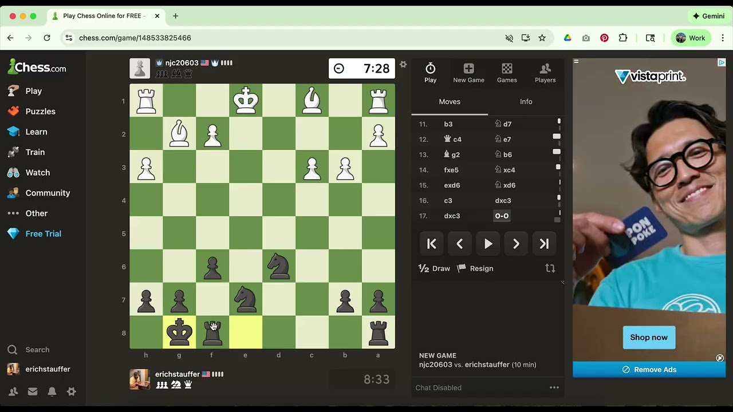The height and width of the screenshot is (412, 733).
Task: Open Puzzles in the sidebar
Action: (x=31, y=112)
